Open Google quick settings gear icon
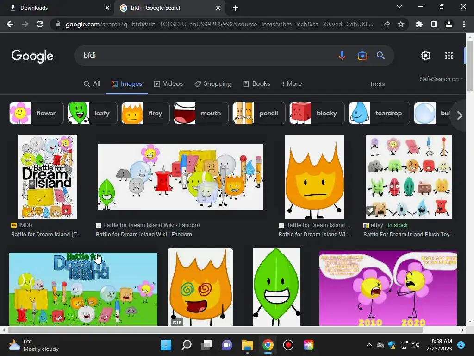 [x=426, y=56]
